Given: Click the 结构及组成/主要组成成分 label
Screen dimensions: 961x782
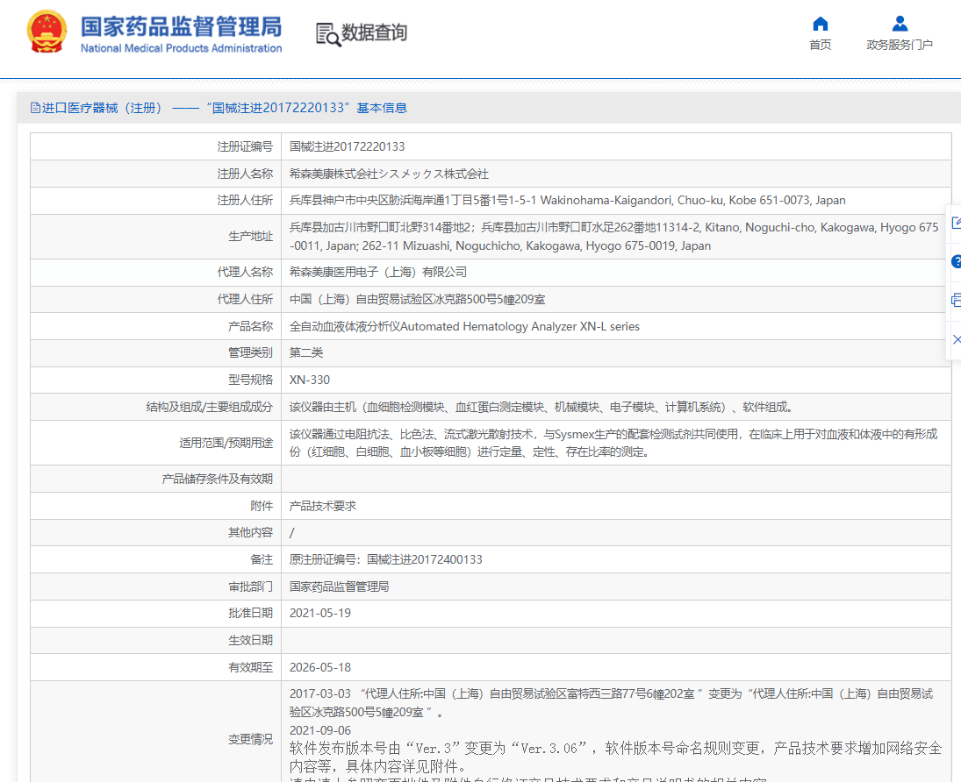Looking at the screenshot, I should click(x=209, y=407).
